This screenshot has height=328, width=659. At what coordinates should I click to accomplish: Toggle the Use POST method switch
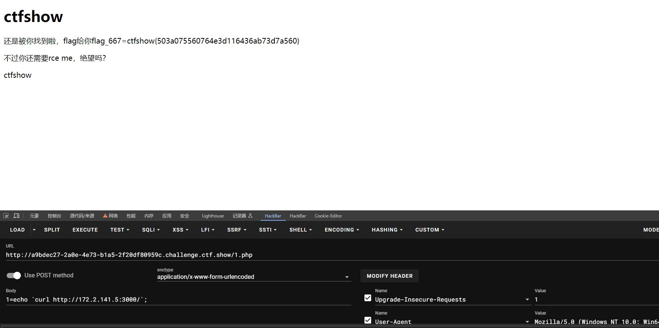pyautogui.click(x=14, y=276)
